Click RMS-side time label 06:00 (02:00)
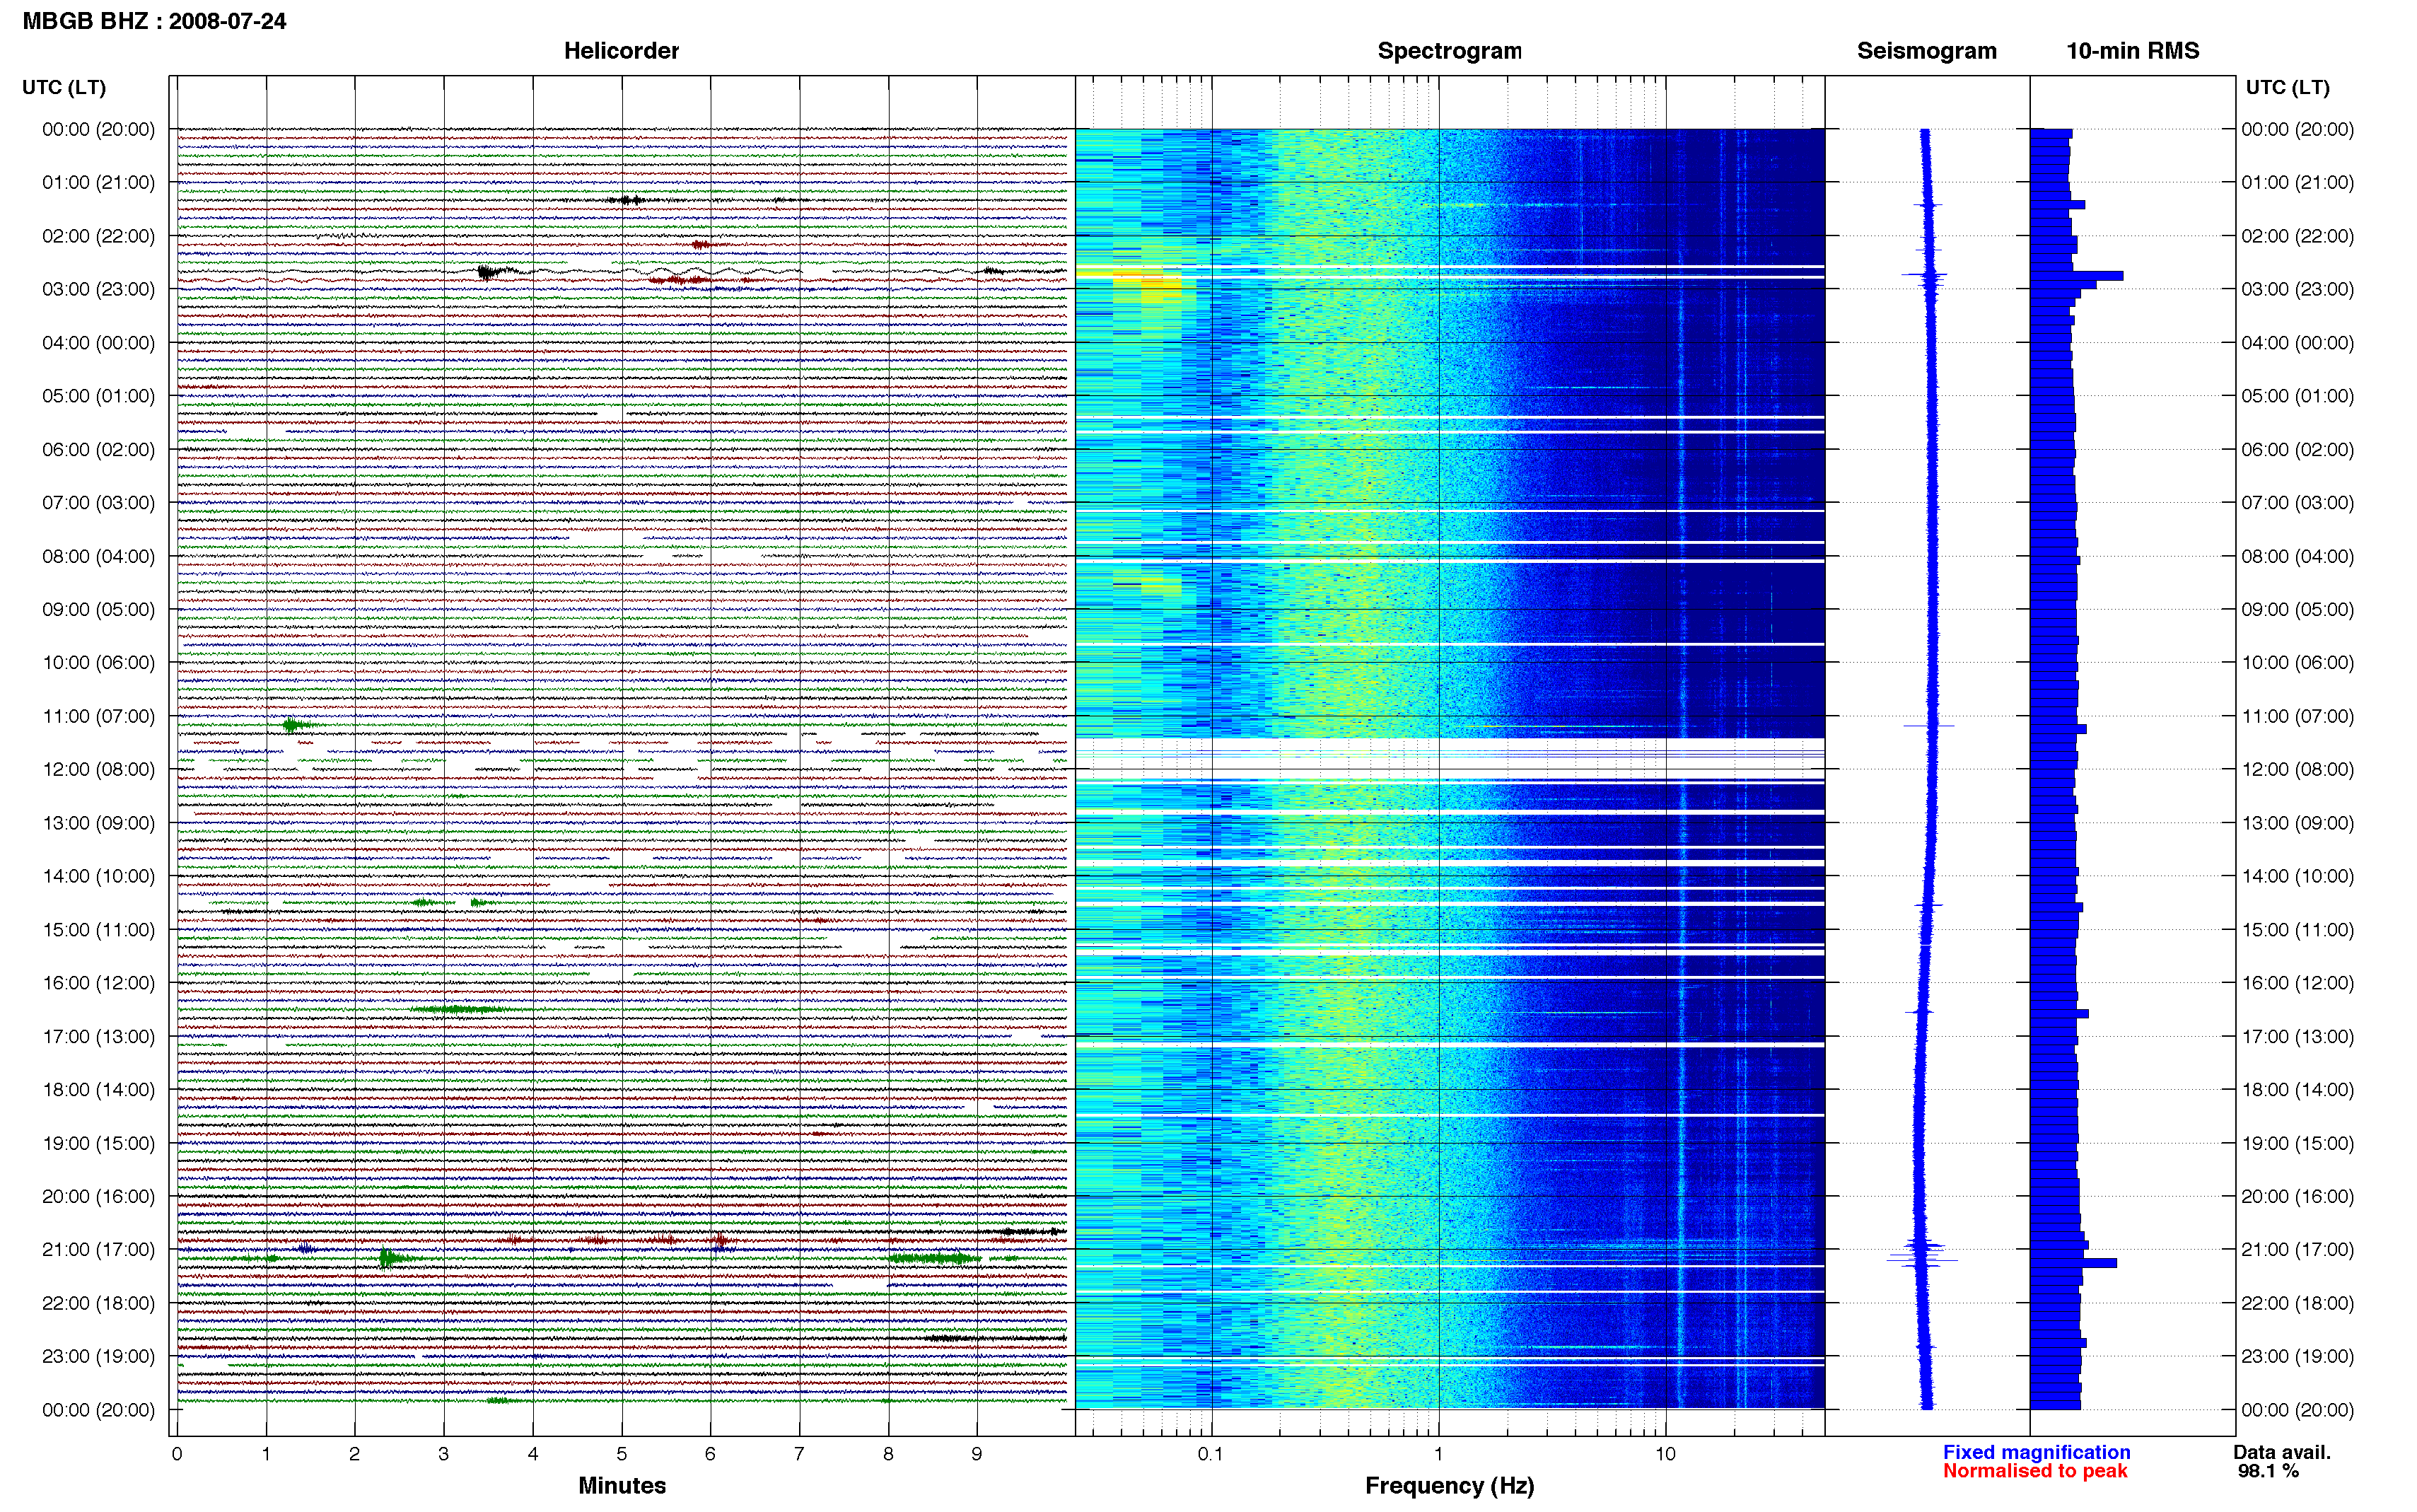Image resolution: width=2417 pixels, height=1512 pixels. point(2297,449)
